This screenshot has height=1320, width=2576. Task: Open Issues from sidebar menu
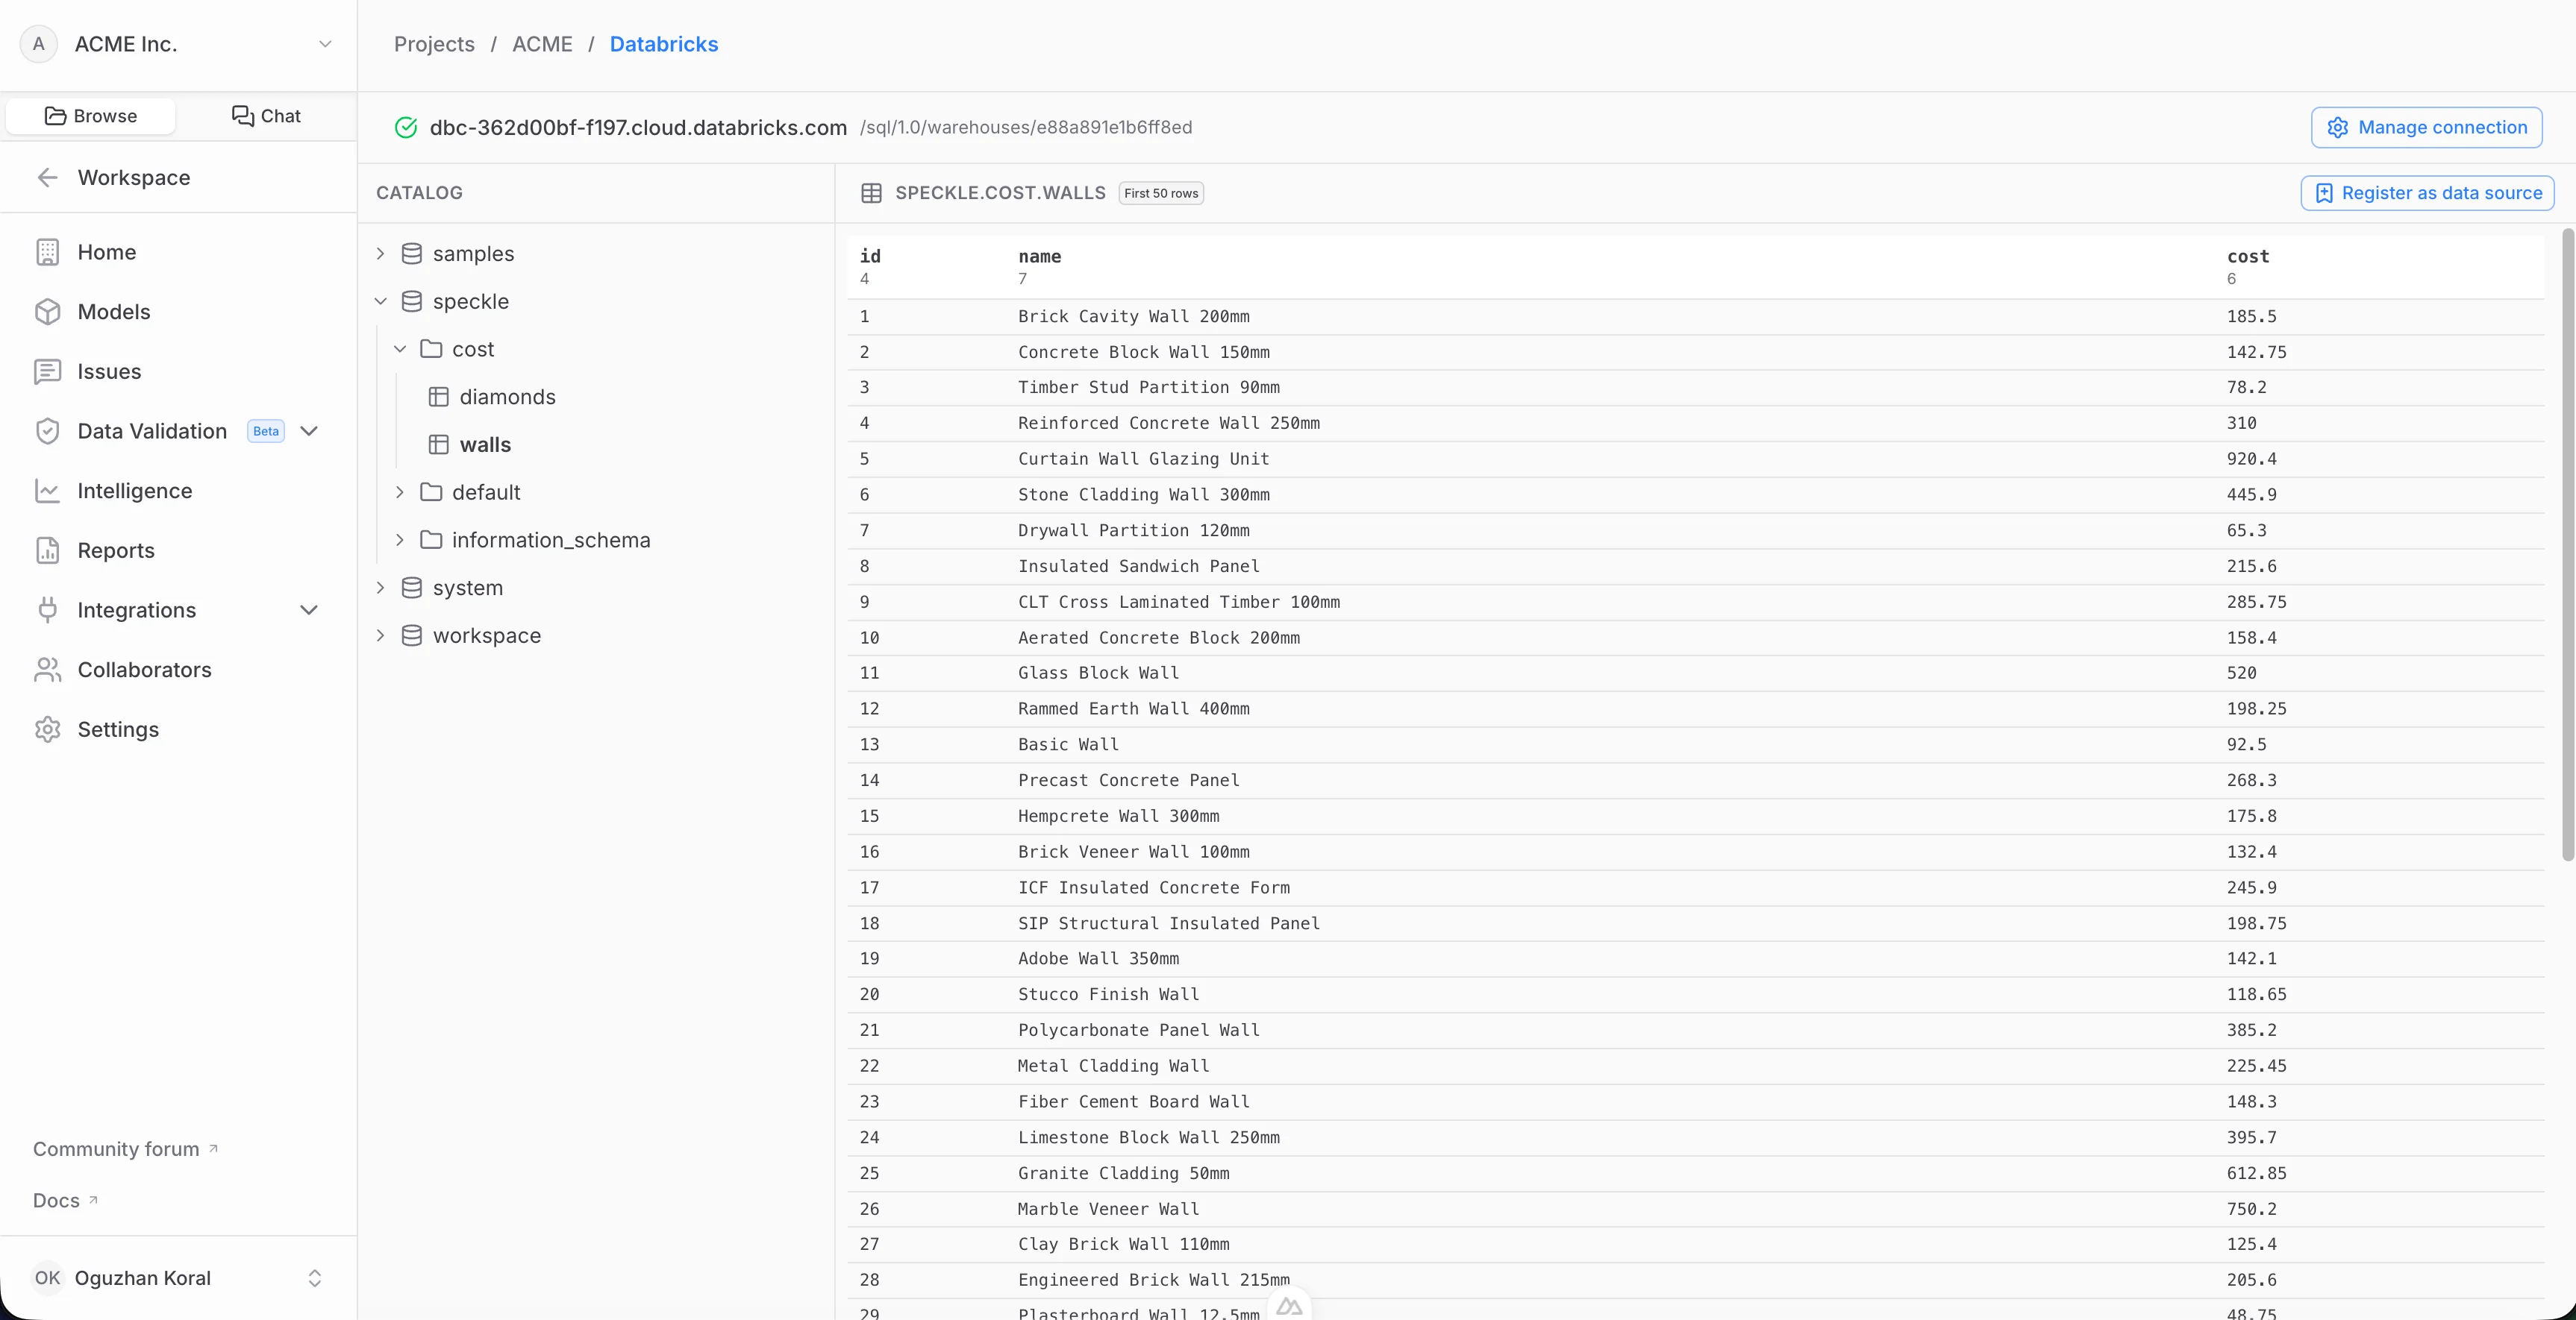[x=109, y=371]
